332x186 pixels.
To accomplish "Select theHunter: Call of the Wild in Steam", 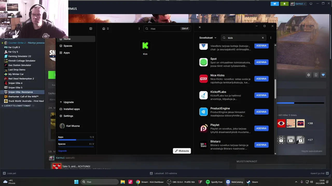I will [x=23, y=97].
